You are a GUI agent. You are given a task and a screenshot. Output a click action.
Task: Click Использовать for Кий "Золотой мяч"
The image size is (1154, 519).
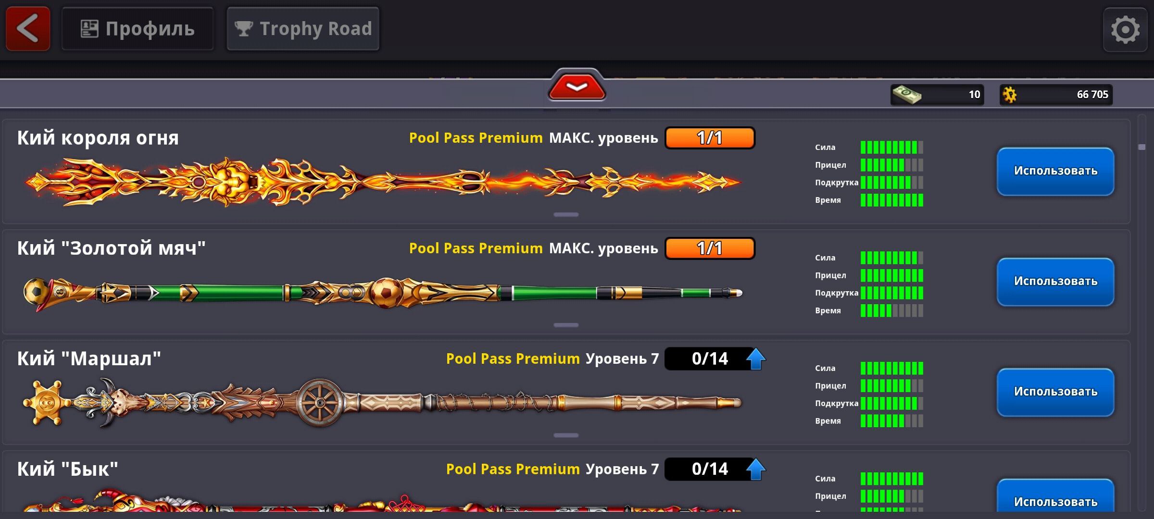pos(1055,282)
